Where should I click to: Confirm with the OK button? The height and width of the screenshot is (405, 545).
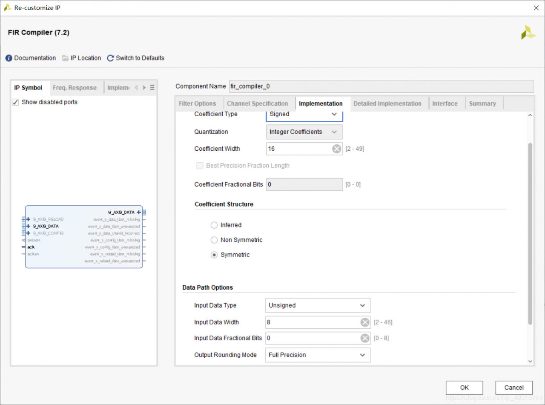(x=464, y=388)
